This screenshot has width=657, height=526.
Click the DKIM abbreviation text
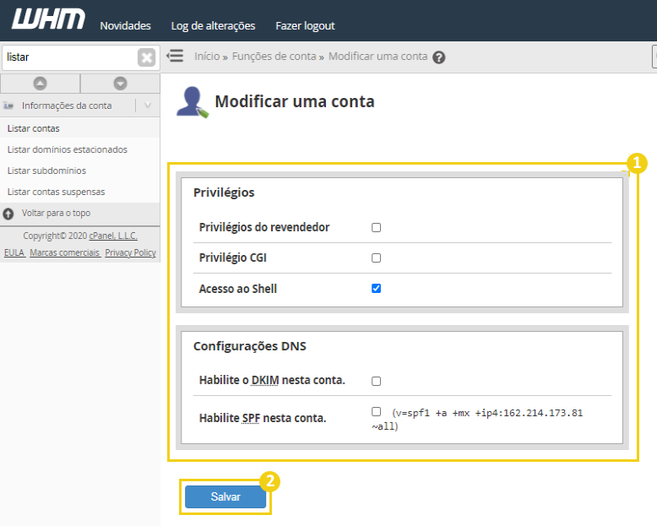(265, 380)
